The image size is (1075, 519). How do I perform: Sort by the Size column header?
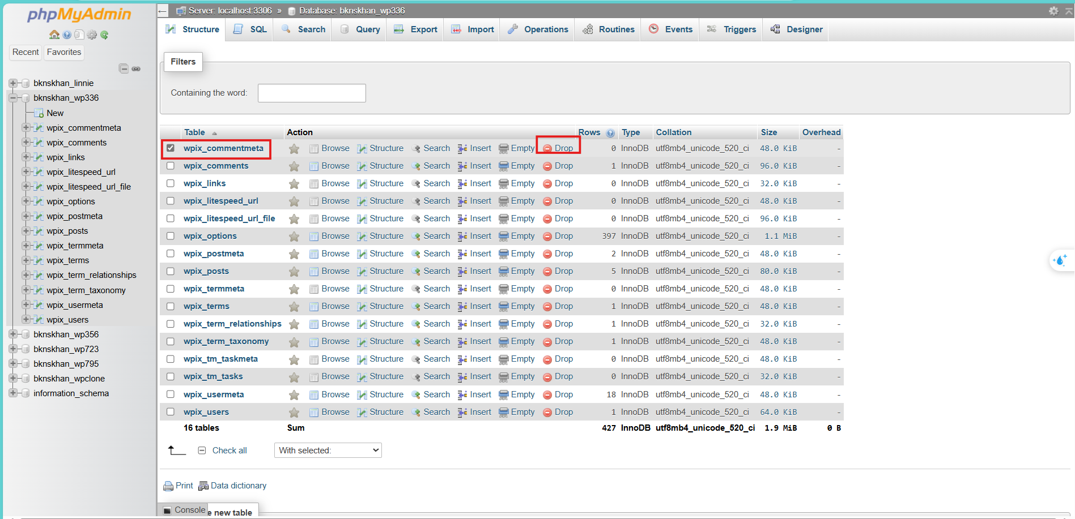pos(769,132)
